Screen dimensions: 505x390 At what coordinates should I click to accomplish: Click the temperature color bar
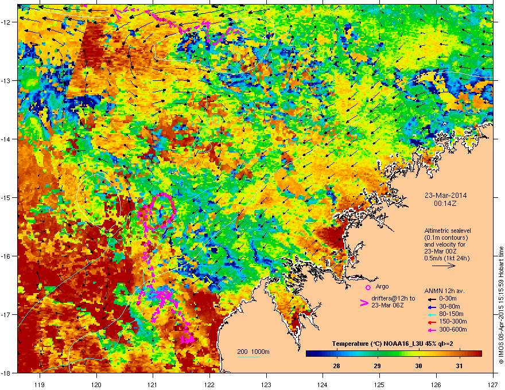394,354
